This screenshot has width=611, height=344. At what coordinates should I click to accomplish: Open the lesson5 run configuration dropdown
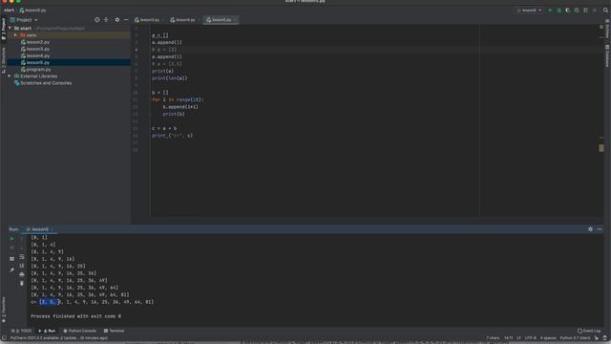click(529, 11)
